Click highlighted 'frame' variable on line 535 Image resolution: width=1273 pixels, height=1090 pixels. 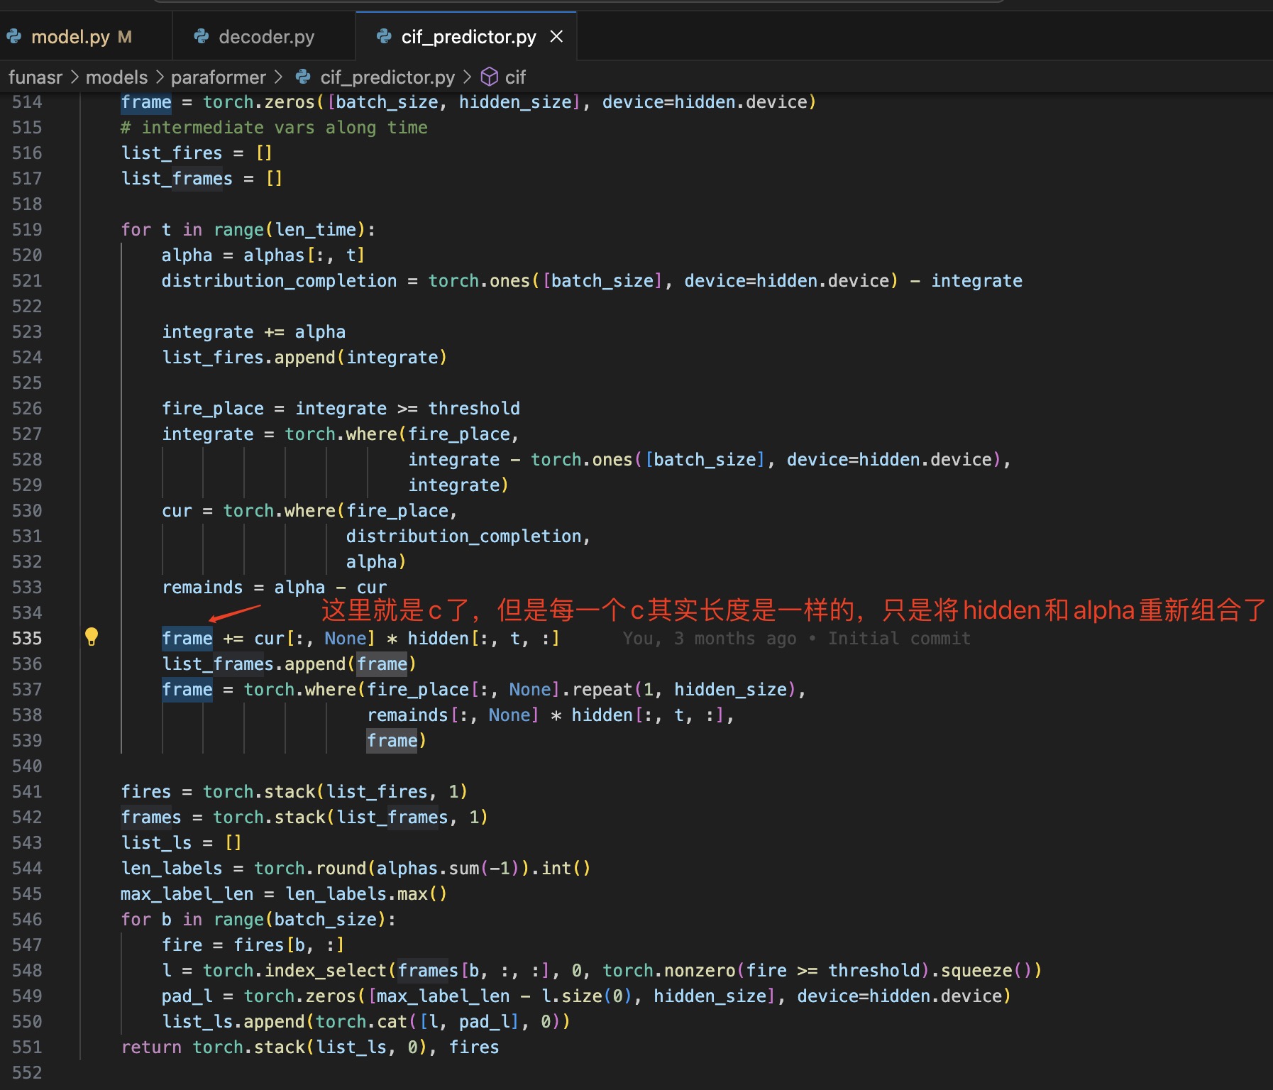pyautogui.click(x=187, y=639)
